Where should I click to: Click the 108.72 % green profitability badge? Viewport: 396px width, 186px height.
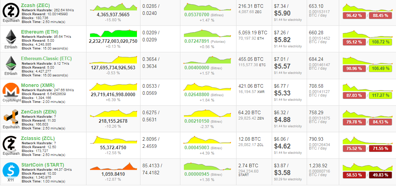tap(380, 42)
